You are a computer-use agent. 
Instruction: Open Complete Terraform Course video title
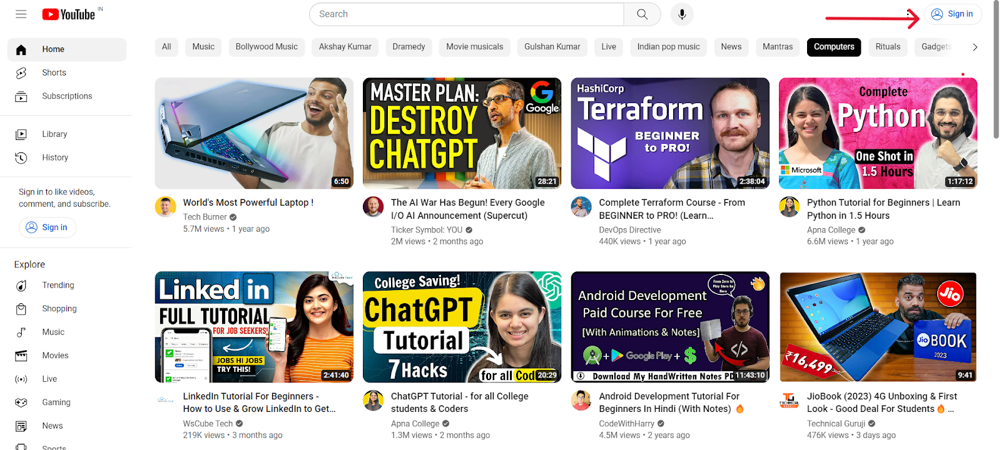[672, 209]
